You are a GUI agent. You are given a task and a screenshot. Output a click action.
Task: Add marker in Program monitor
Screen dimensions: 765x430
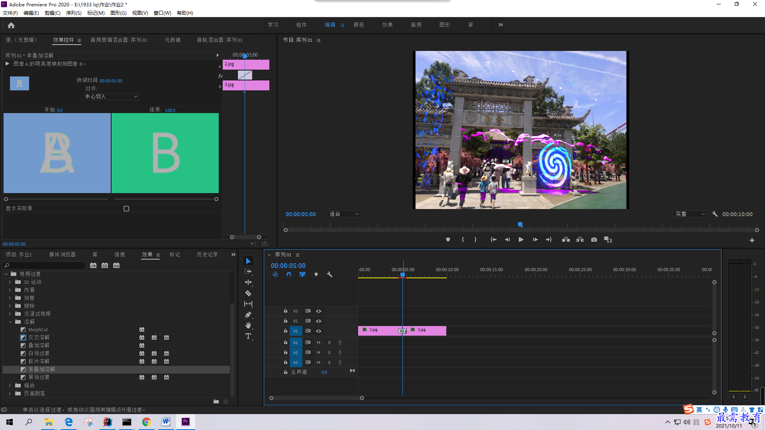pos(448,240)
